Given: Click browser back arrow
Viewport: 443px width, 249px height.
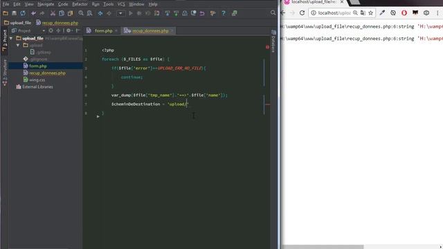Looking at the screenshot, I should (x=283, y=13).
